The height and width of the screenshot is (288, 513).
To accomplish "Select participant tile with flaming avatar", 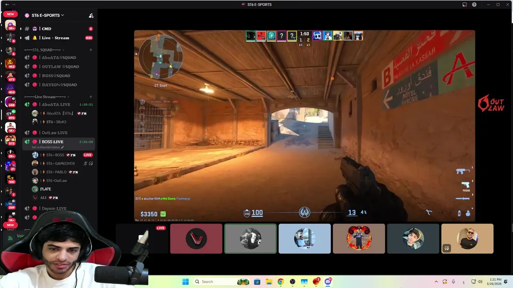I will [x=359, y=238].
